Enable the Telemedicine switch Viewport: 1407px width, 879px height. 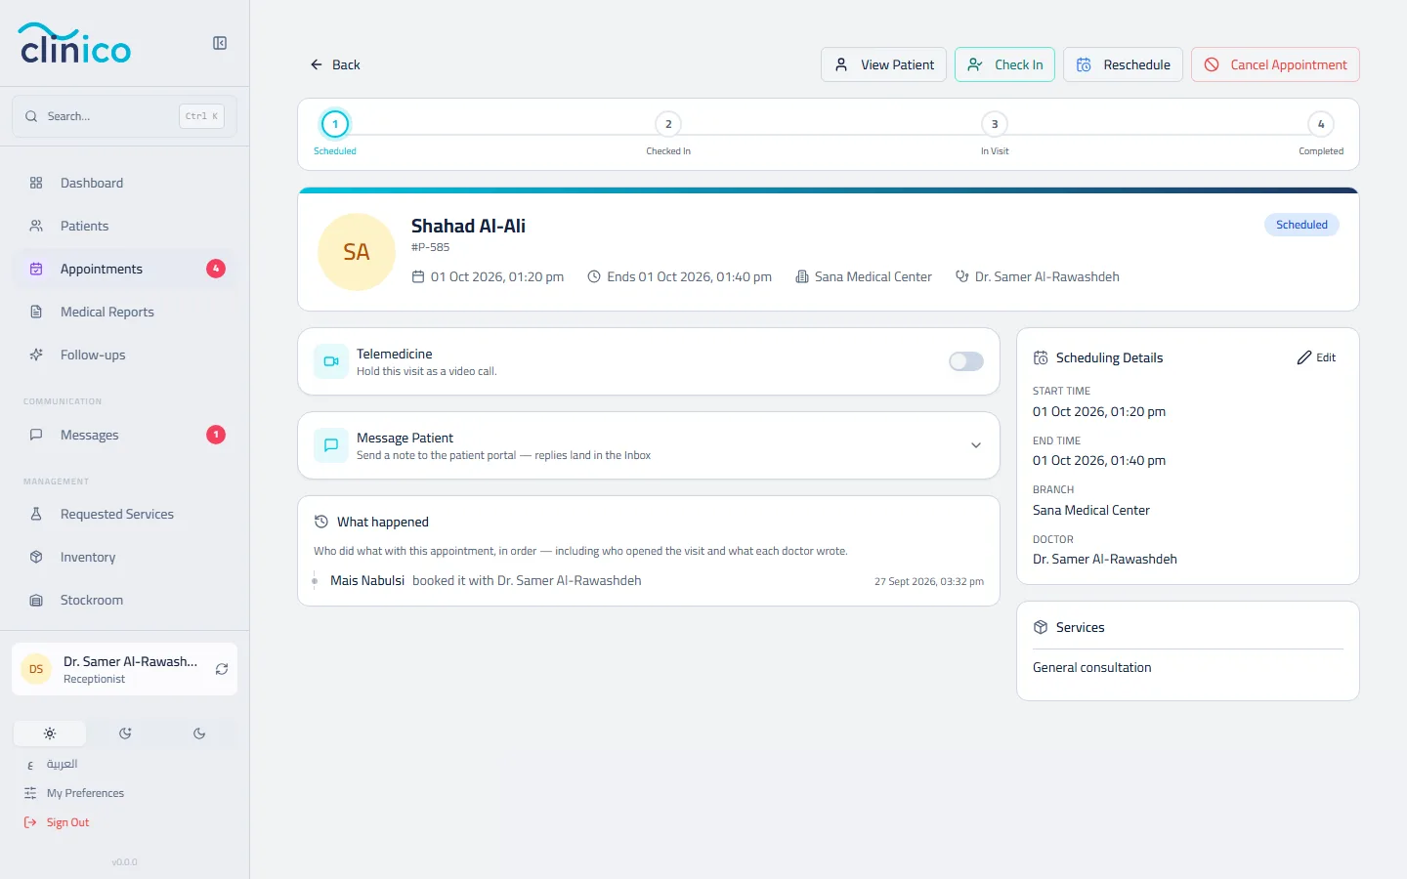point(966,361)
